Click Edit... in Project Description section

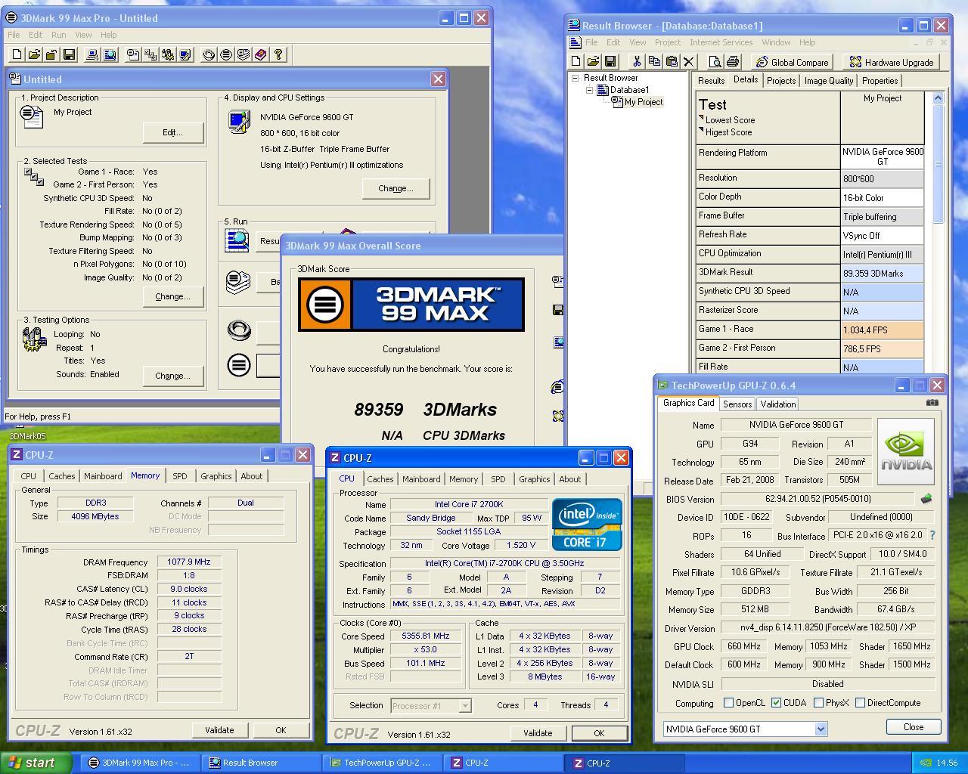point(172,132)
